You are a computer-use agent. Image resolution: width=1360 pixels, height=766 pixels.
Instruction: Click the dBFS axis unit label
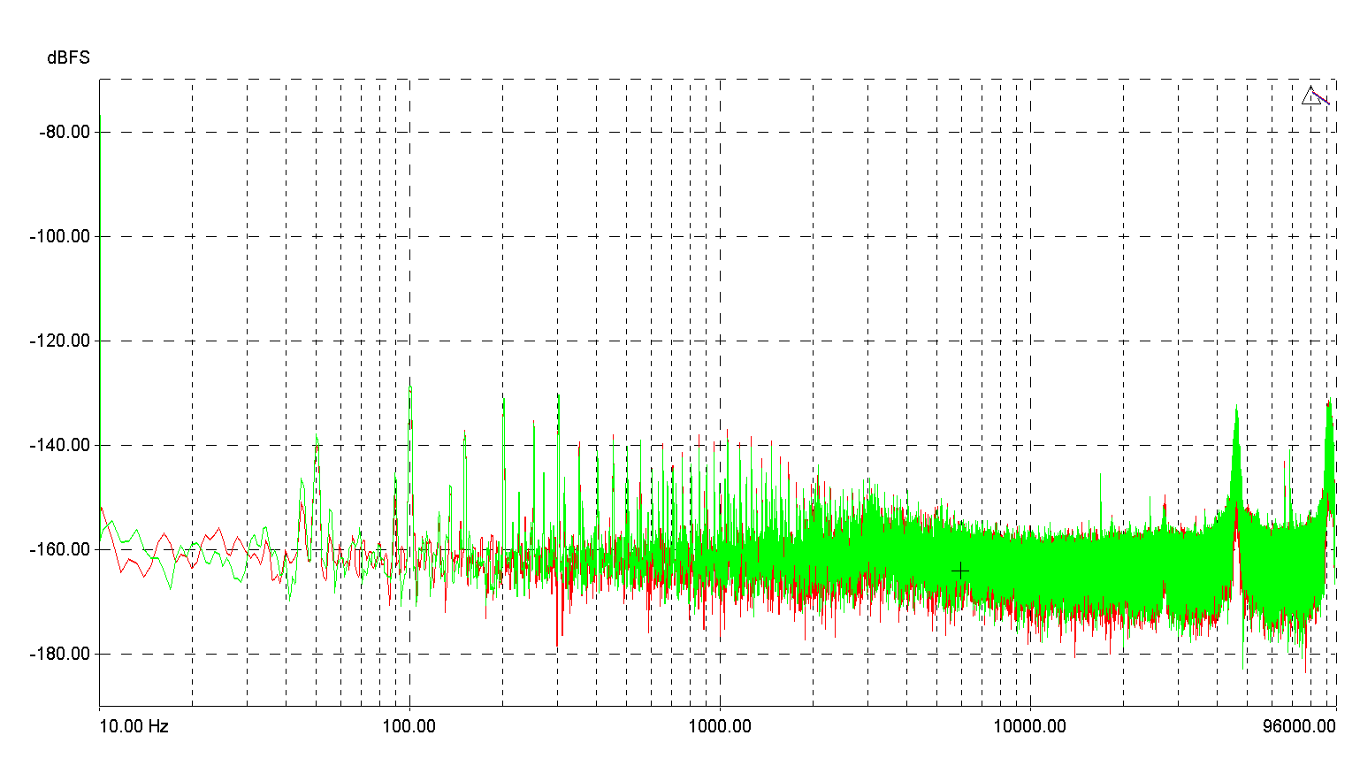click(68, 57)
